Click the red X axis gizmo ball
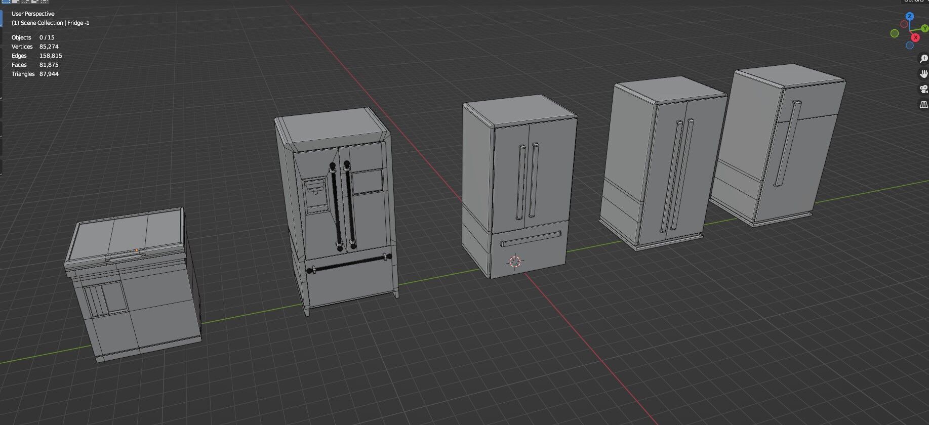 (915, 37)
